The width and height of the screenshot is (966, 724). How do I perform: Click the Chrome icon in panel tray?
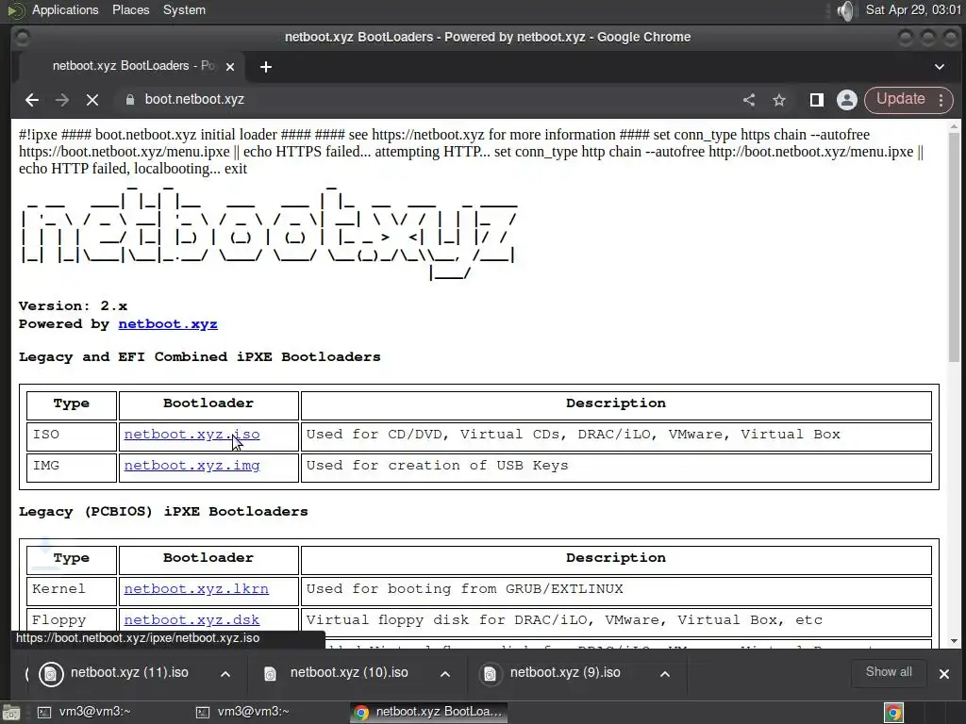893,713
